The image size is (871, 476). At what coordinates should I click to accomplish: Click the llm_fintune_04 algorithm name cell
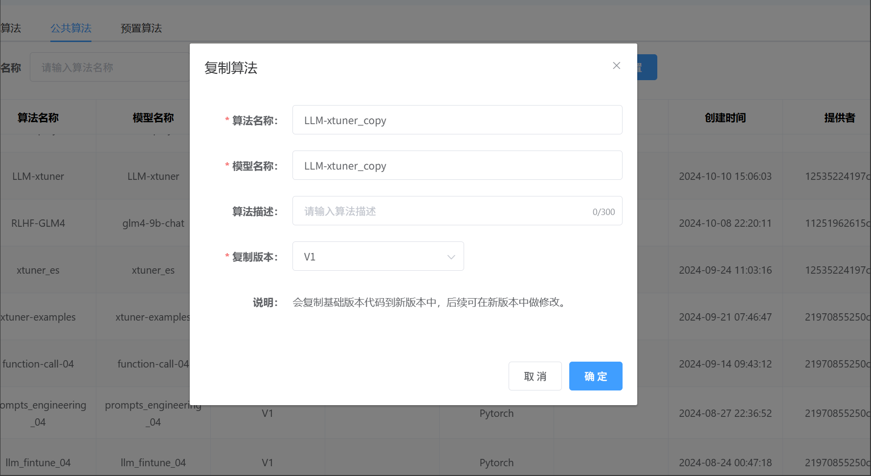[38, 463]
